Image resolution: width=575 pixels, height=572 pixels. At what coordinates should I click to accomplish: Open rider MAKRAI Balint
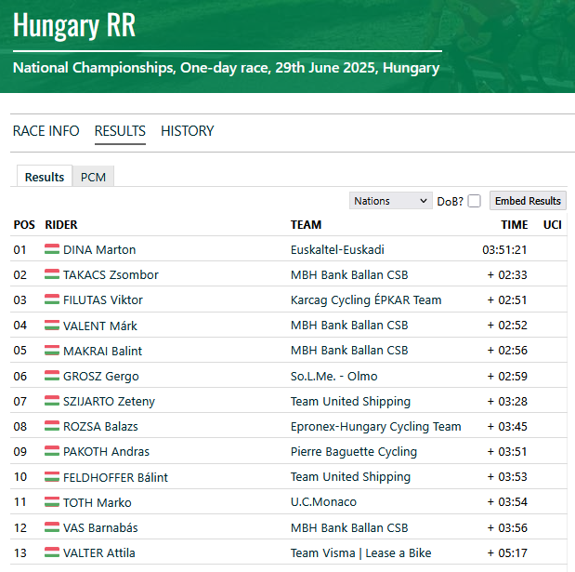(102, 351)
